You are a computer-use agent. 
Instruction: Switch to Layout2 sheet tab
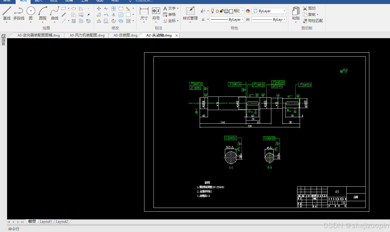click(x=62, y=222)
